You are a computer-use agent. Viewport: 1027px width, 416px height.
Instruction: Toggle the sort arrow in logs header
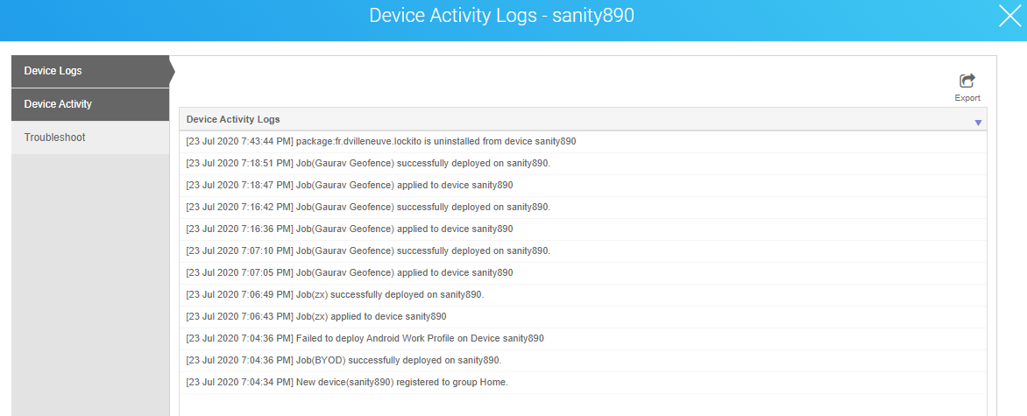978,123
